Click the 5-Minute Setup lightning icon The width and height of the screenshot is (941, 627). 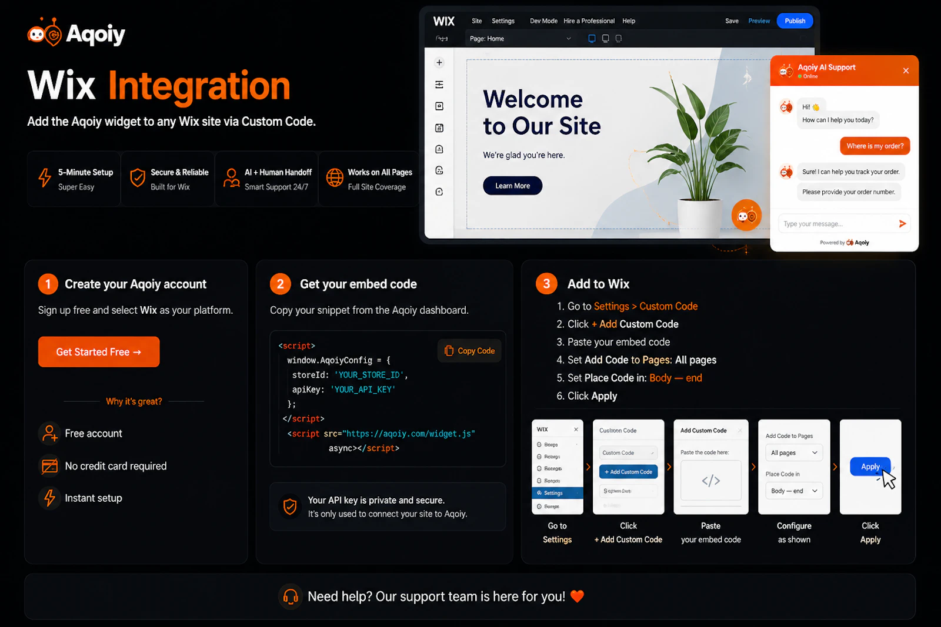[x=45, y=177]
